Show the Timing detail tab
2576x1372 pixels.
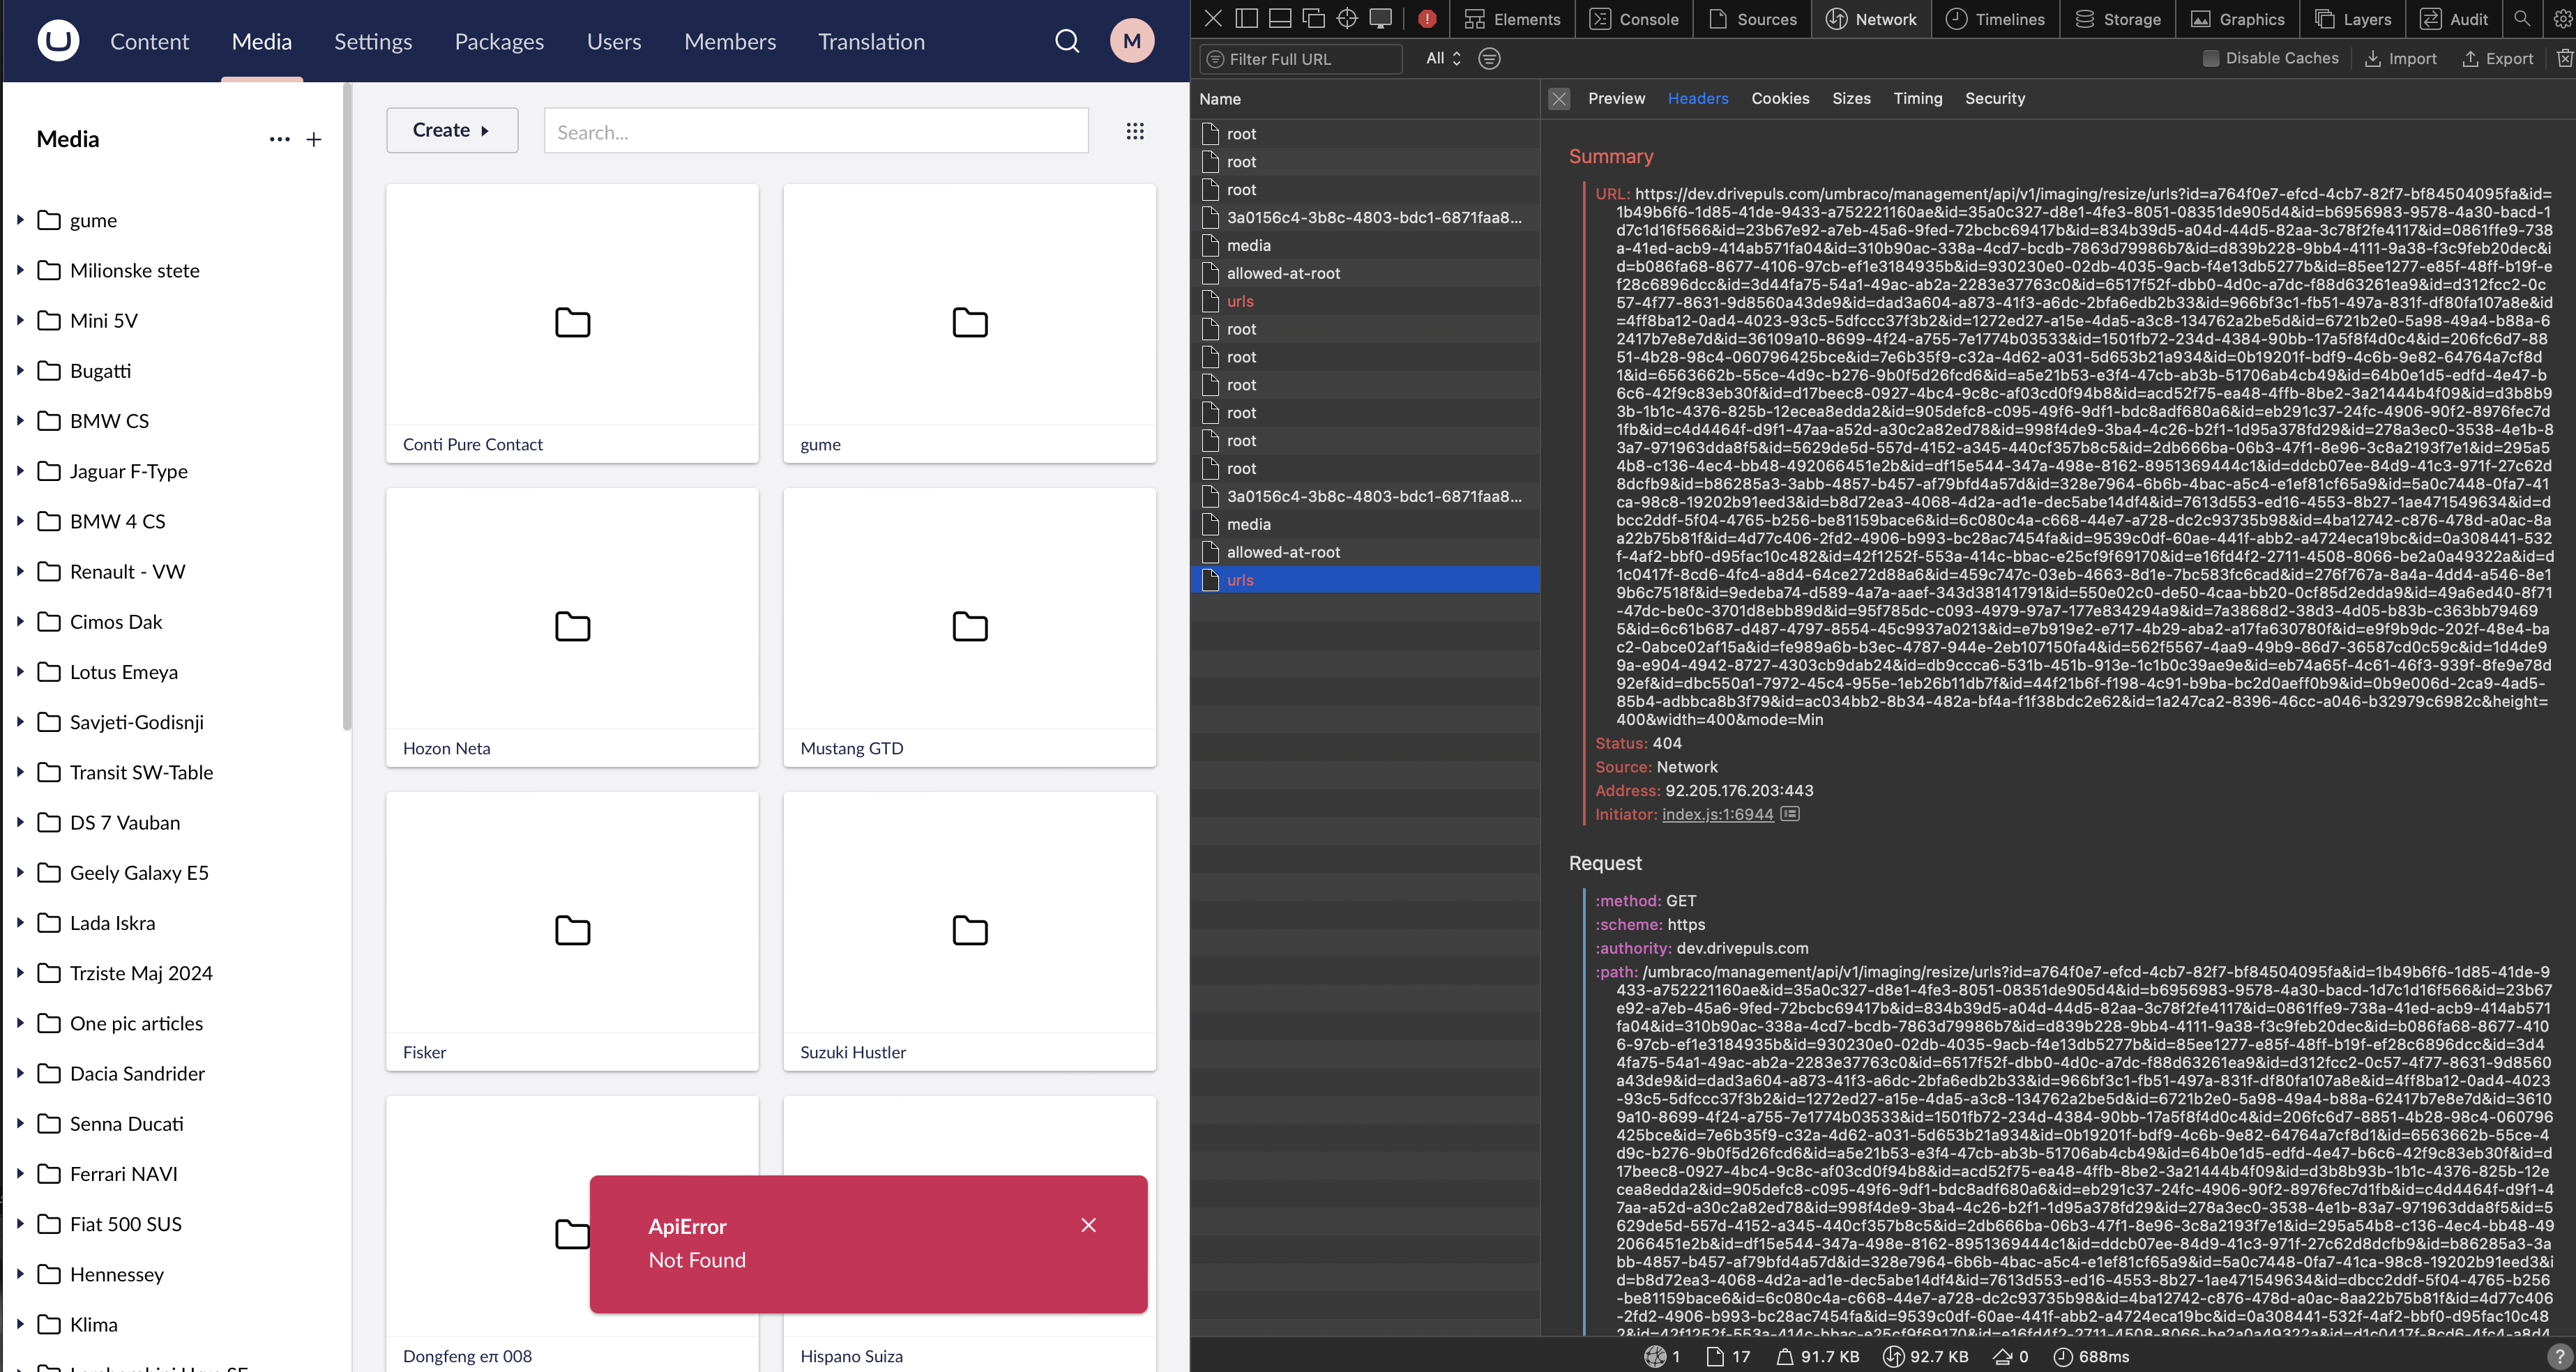[x=1917, y=98]
